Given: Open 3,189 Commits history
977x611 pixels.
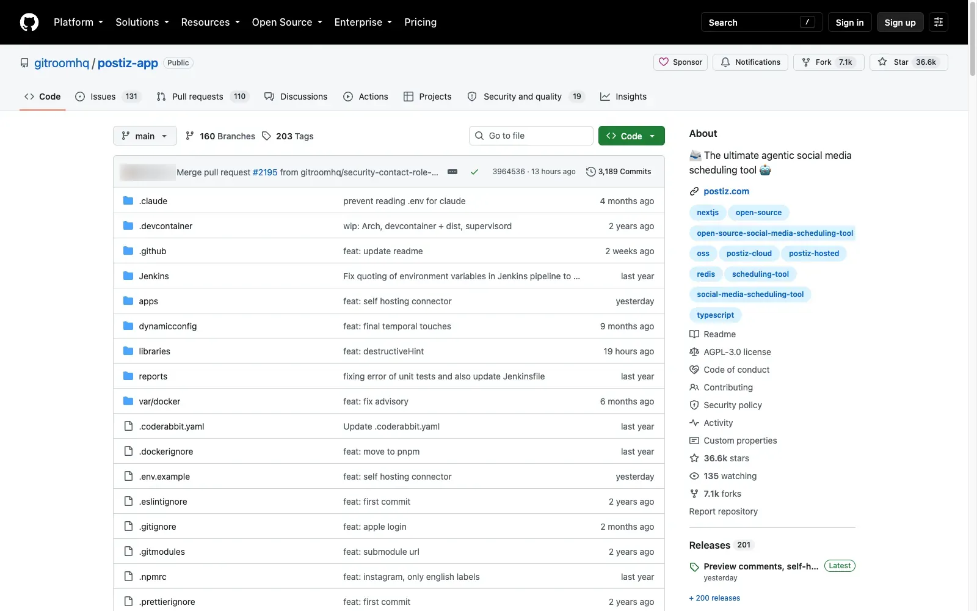Looking at the screenshot, I should (x=619, y=172).
